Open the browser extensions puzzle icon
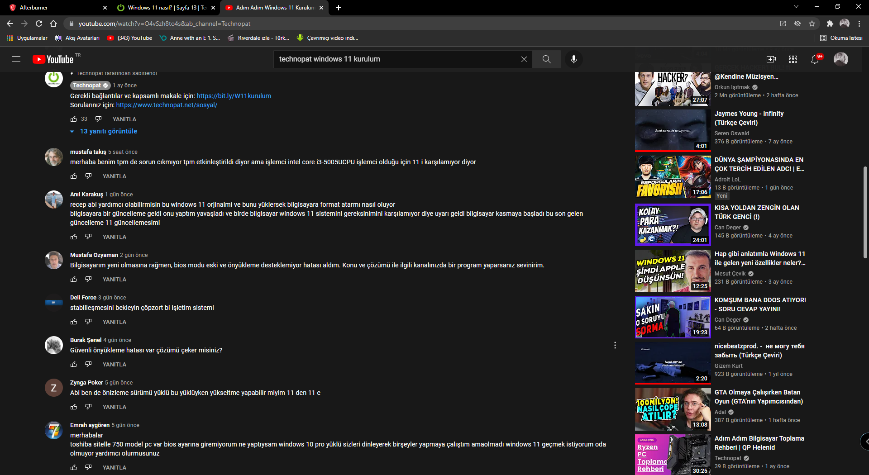The image size is (869, 475). [x=830, y=24]
